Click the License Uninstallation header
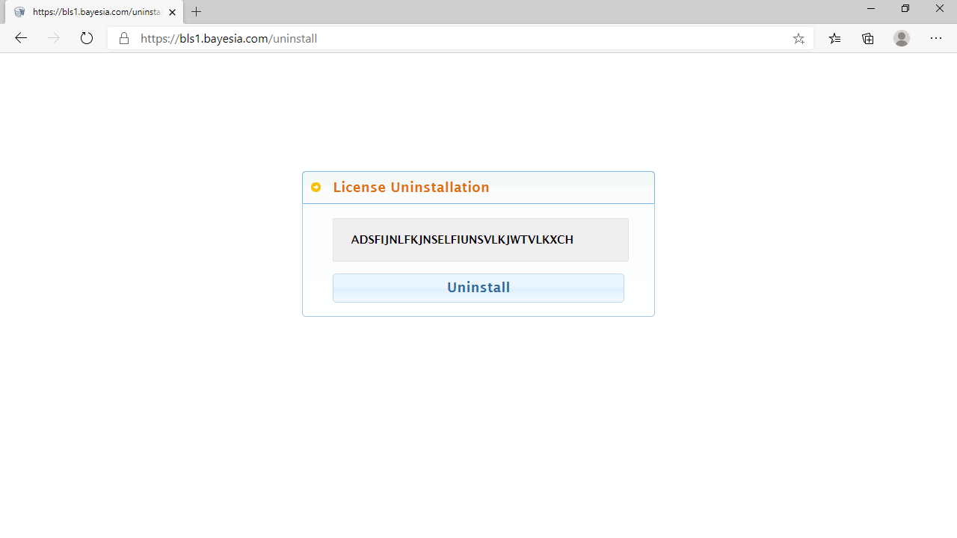 tap(410, 187)
